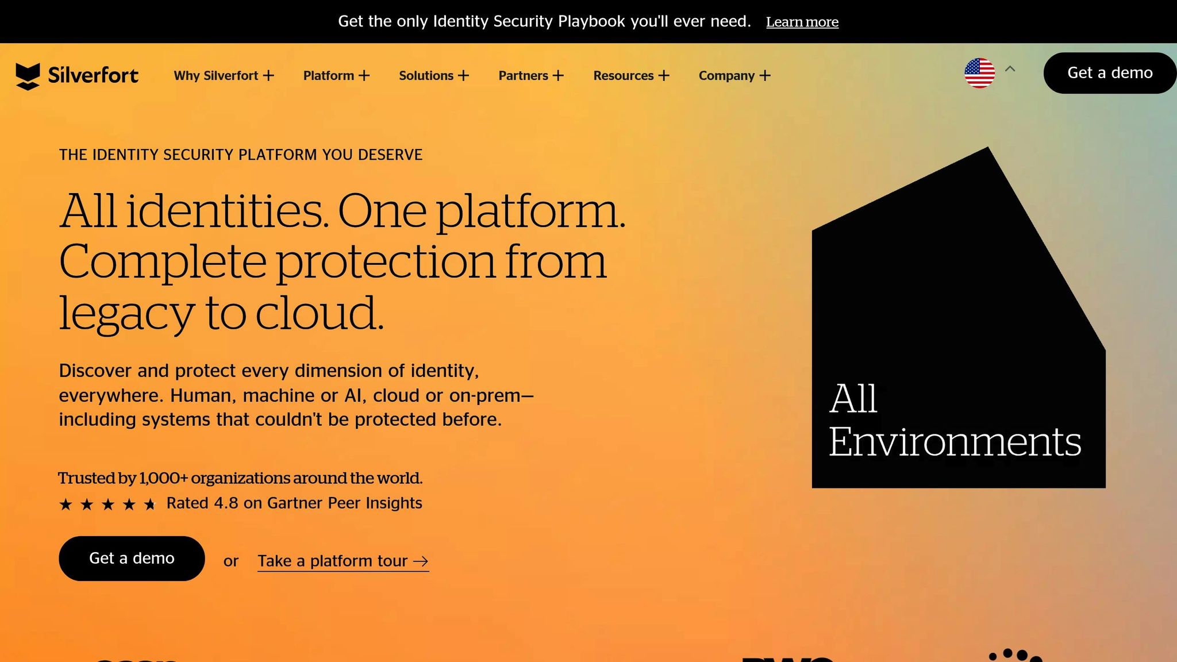The width and height of the screenshot is (1177, 662).
Task: Click the Silverfort wordmark text
Action: coord(93,75)
